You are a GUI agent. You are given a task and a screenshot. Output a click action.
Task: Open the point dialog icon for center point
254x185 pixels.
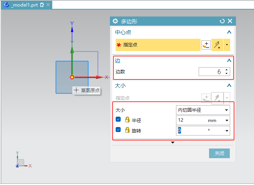pos(206,45)
